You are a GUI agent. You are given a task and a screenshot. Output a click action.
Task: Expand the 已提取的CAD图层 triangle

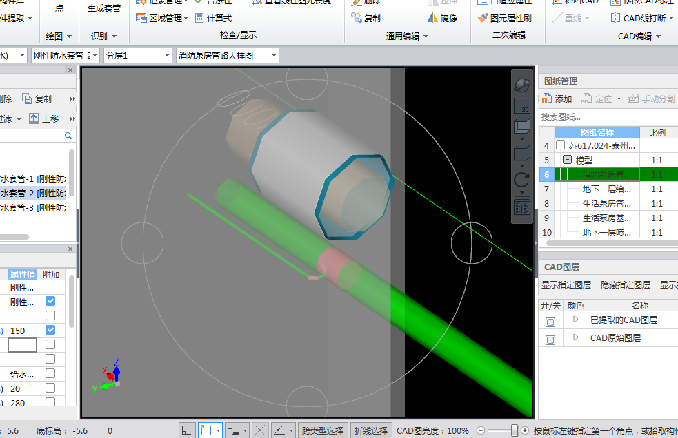pyautogui.click(x=575, y=320)
